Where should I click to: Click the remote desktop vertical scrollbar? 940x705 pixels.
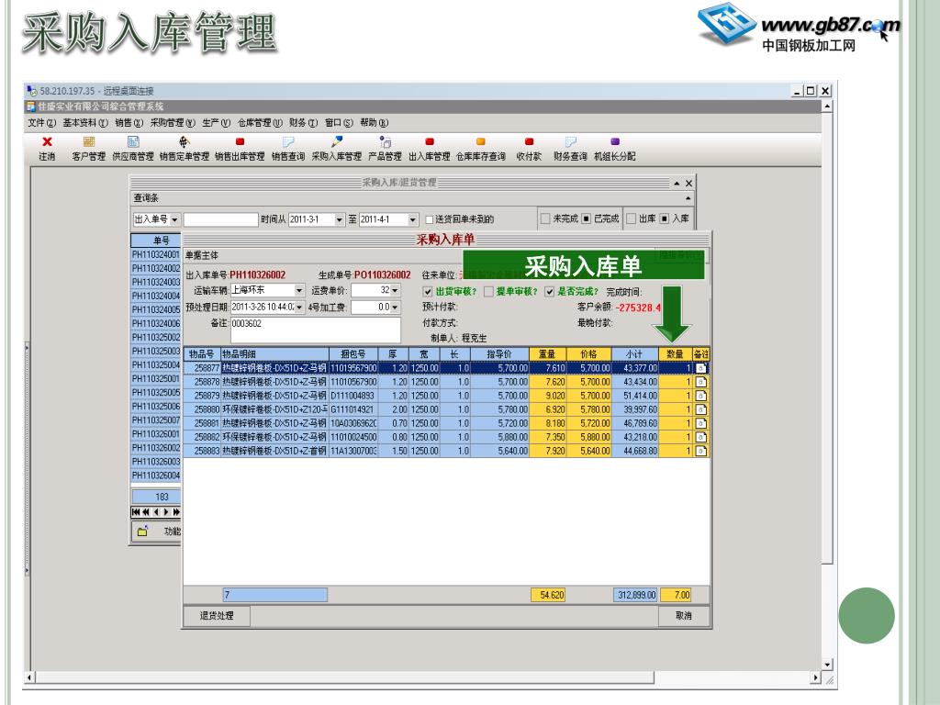click(x=827, y=386)
